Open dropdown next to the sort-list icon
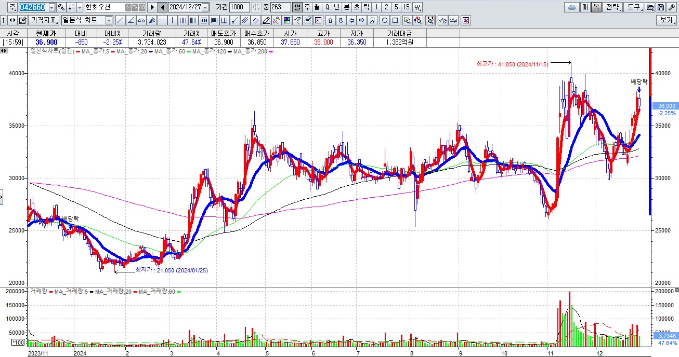Screen dimensions: 679x357 coord(80,7)
